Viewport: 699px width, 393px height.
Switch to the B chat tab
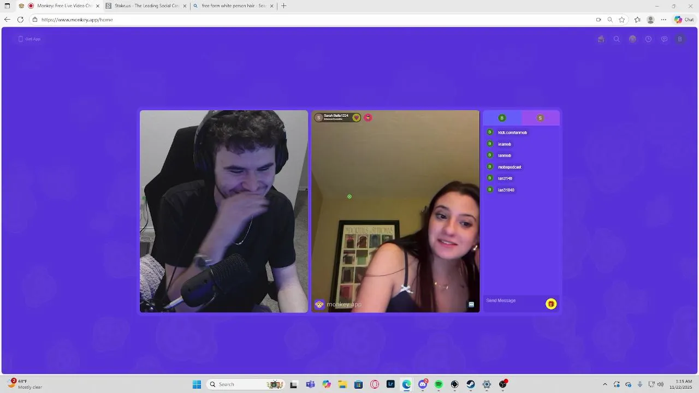point(502,118)
